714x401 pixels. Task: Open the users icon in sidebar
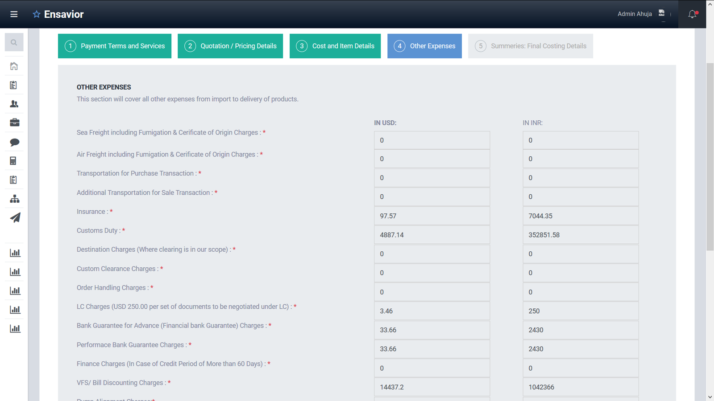click(14, 104)
